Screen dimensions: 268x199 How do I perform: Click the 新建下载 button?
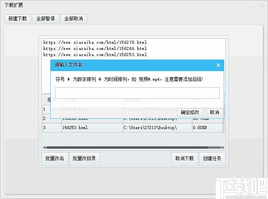click(x=18, y=18)
